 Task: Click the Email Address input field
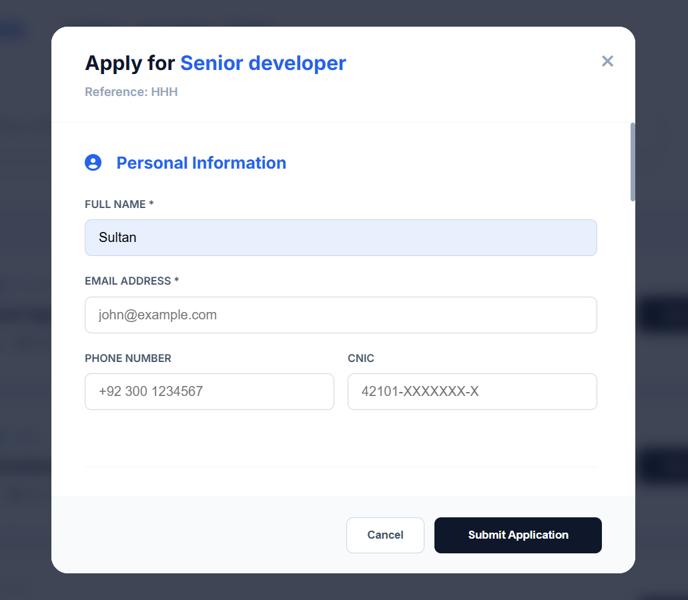point(340,315)
